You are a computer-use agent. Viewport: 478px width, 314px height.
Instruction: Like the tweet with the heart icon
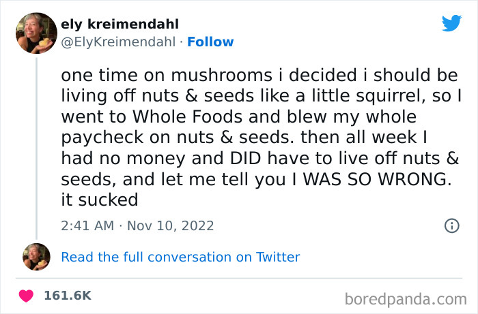coord(27,296)
